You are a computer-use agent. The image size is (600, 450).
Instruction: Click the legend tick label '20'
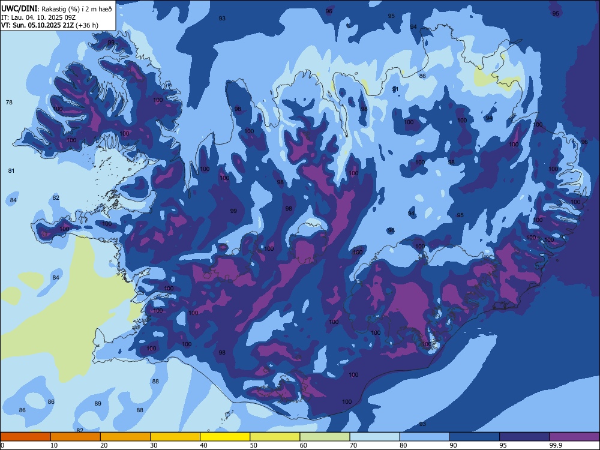tap(104, 445)
